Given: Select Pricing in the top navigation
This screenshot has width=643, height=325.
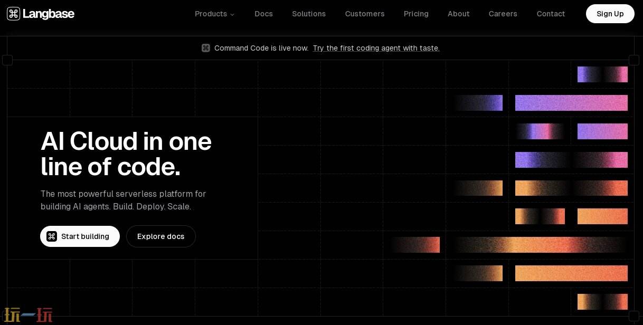Looking at the screenshot, I should coord(416,14).
